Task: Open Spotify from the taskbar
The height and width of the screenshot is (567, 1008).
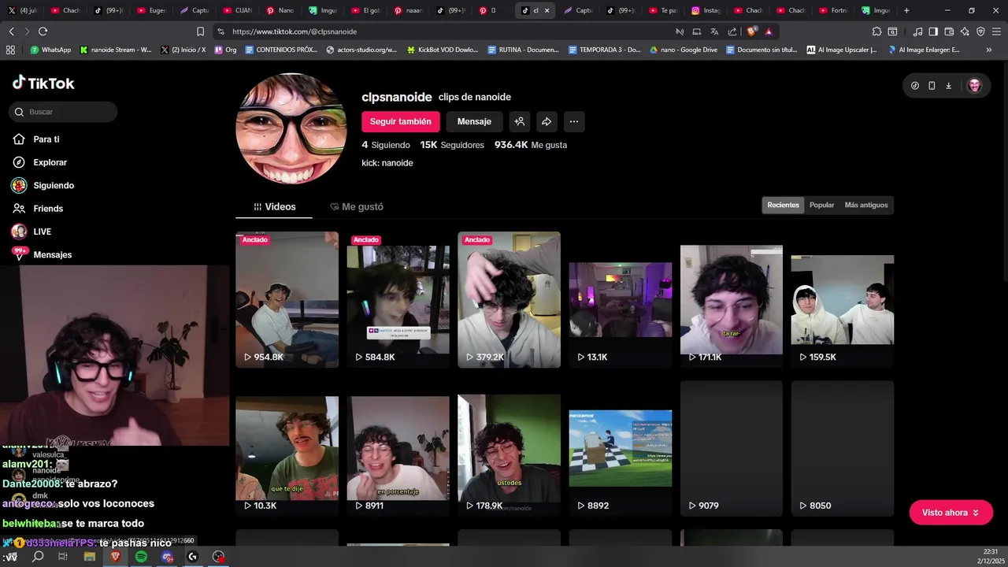Action: coord(141,557)
